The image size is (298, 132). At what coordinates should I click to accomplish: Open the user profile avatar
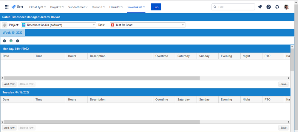pyautogui.click(x=286, y=7)
